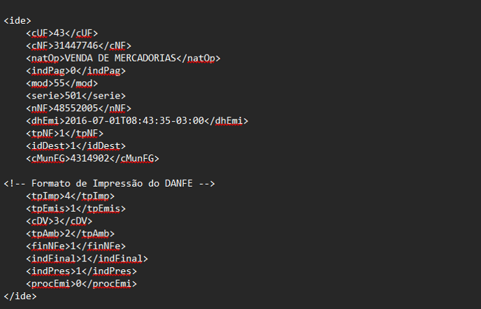
Task: Click the indFinal element line
Action: tap(87, 259)
